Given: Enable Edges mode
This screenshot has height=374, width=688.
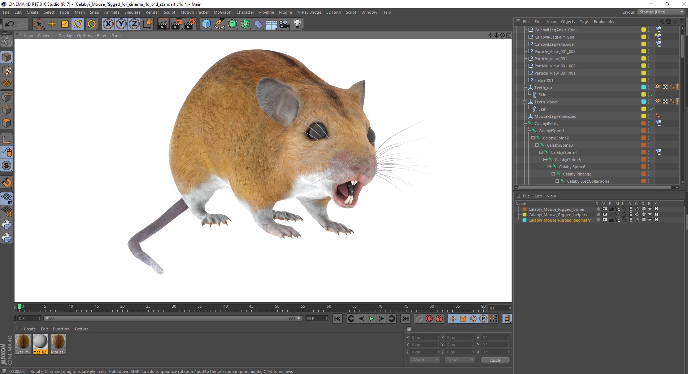Looking at the screenshot, I should pos(7,110).
